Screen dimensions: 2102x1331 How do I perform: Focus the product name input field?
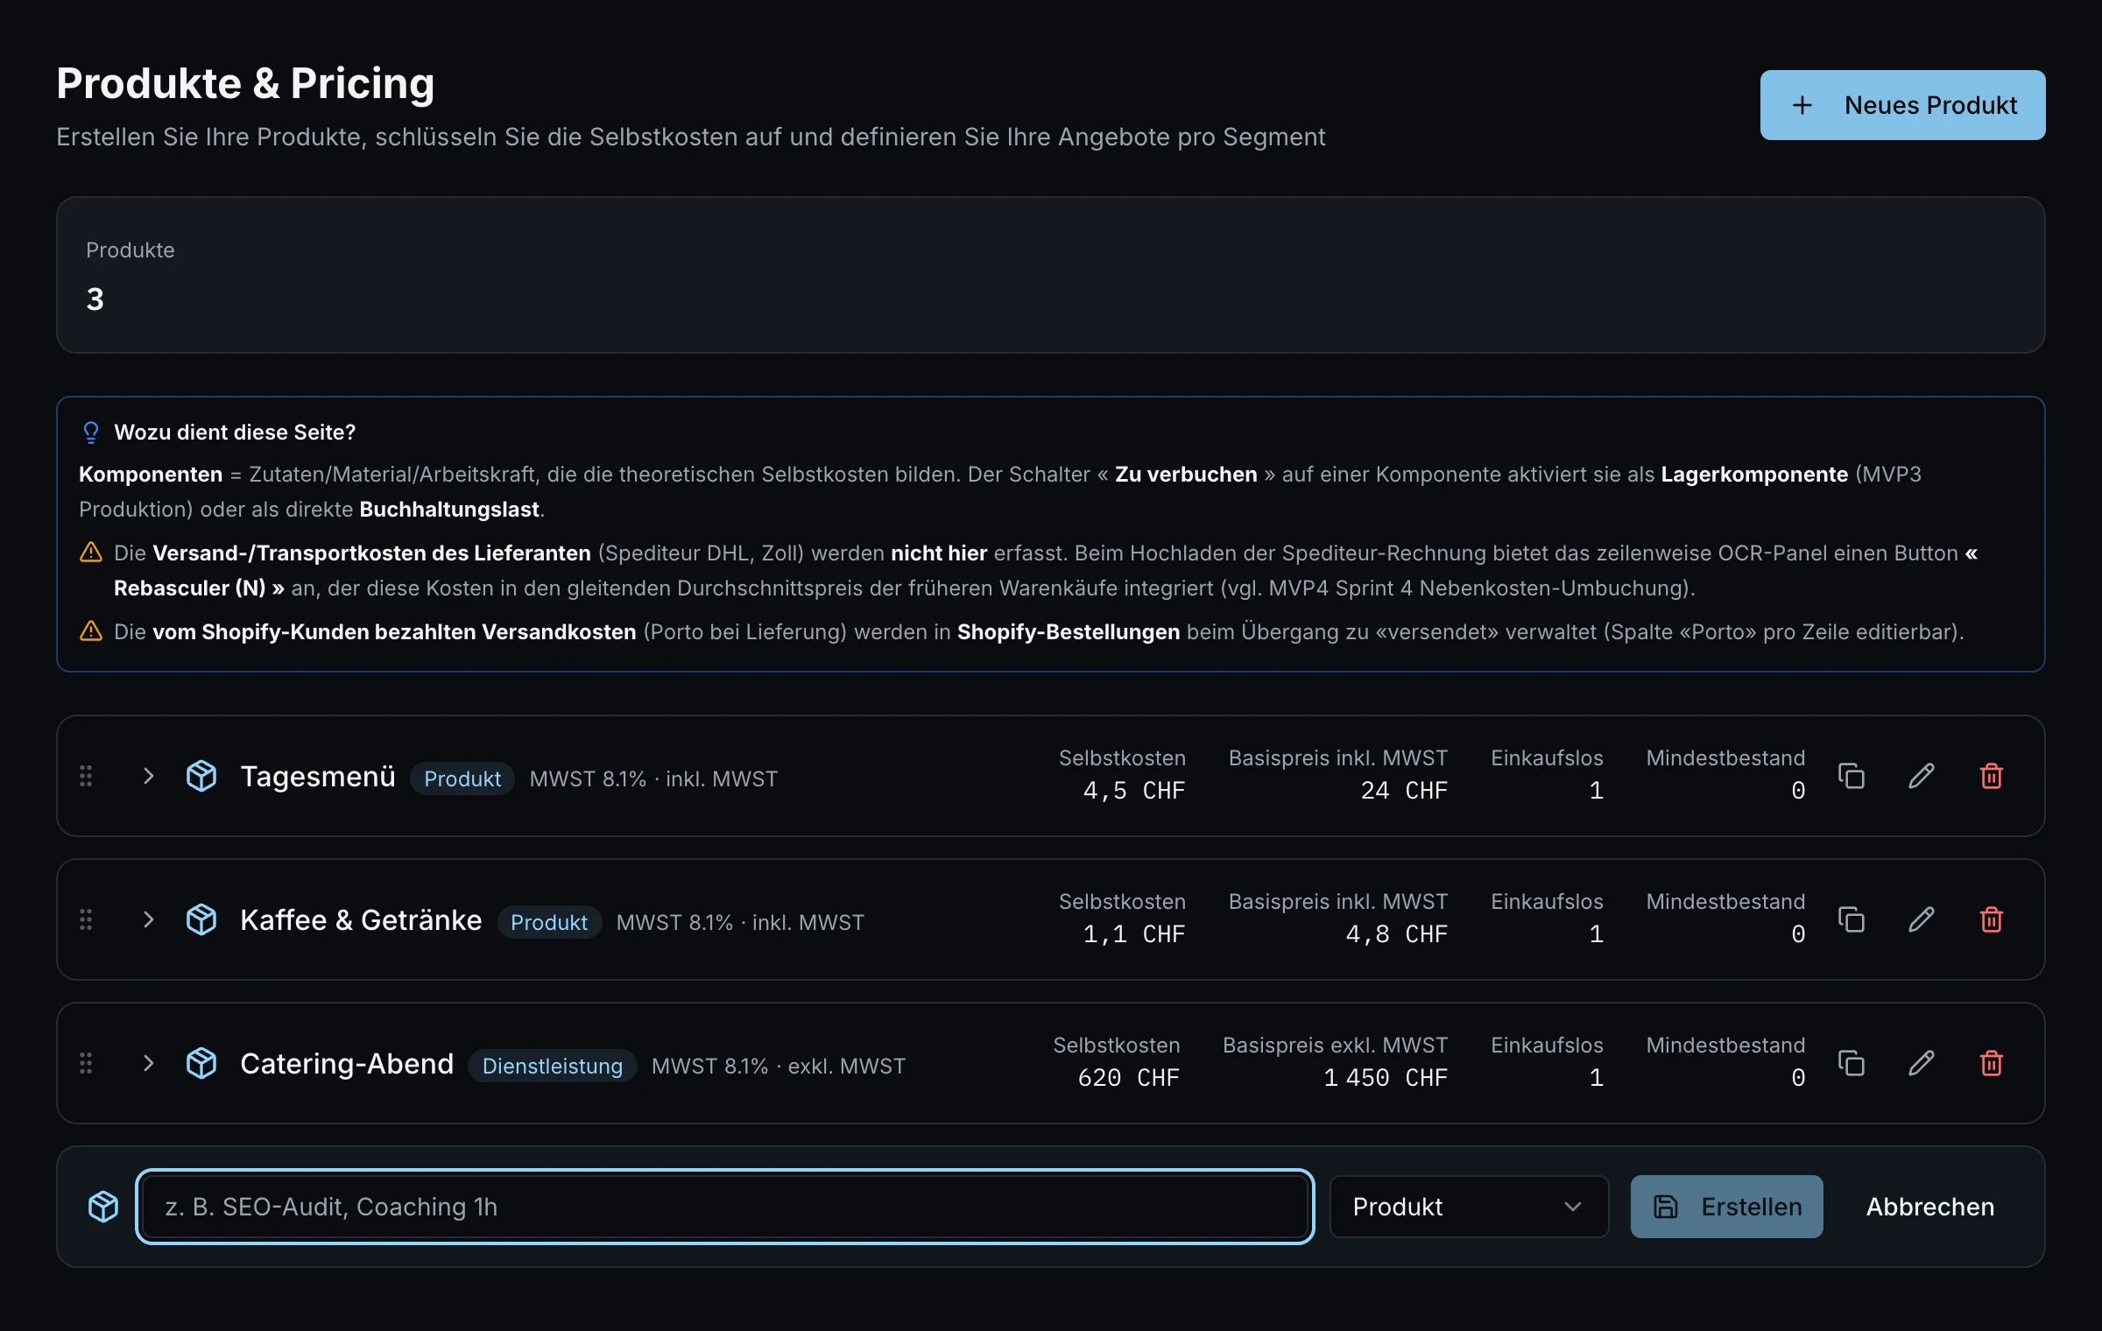(x=725, y=1207)
